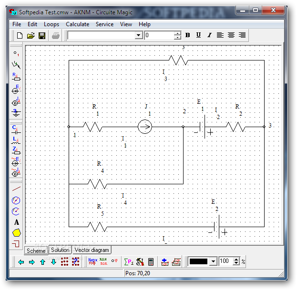
Task: Align text left
Action: click(x=220, y=35)
